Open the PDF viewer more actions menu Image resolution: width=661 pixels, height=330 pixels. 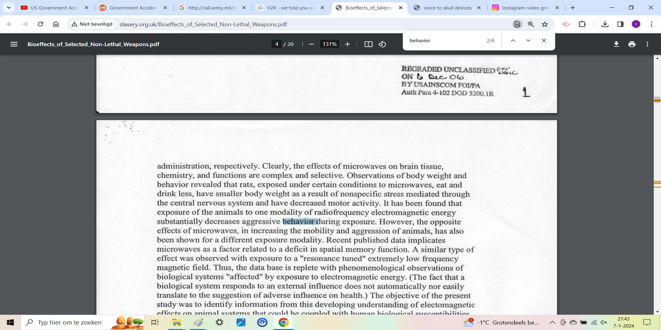(x=647, y=44)
